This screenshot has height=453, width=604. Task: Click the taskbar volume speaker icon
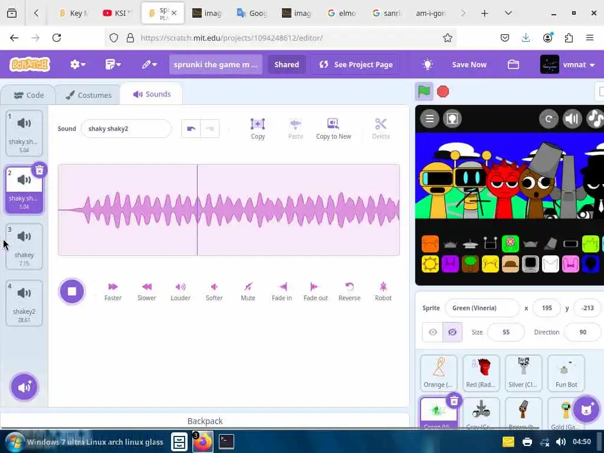[561, 442]
